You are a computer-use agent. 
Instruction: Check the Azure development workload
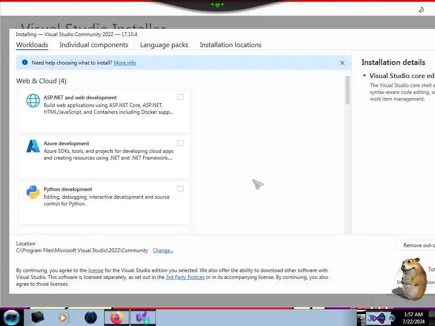click(x=180, y=143)
